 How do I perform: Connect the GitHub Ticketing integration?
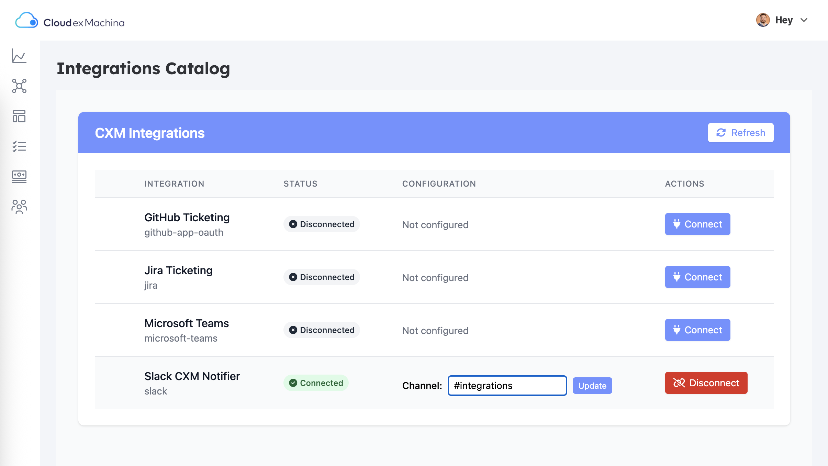697,224
